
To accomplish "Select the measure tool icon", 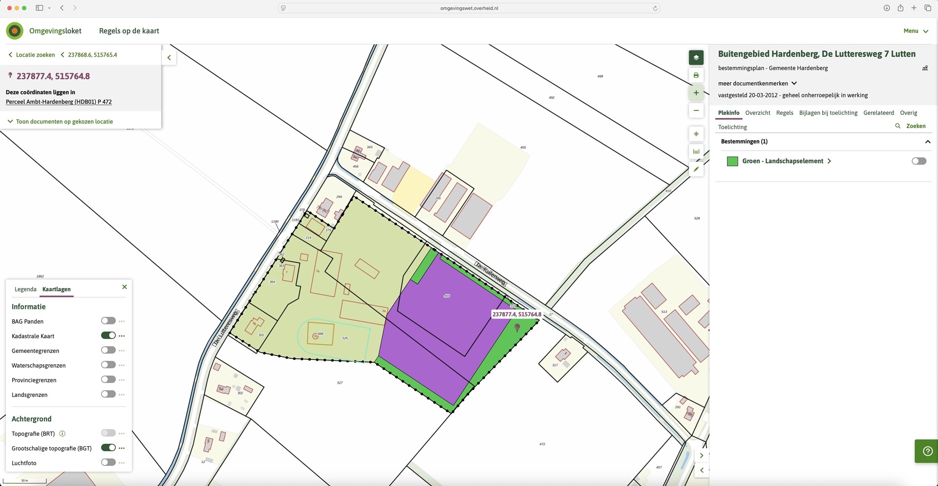I will [696, 152].
